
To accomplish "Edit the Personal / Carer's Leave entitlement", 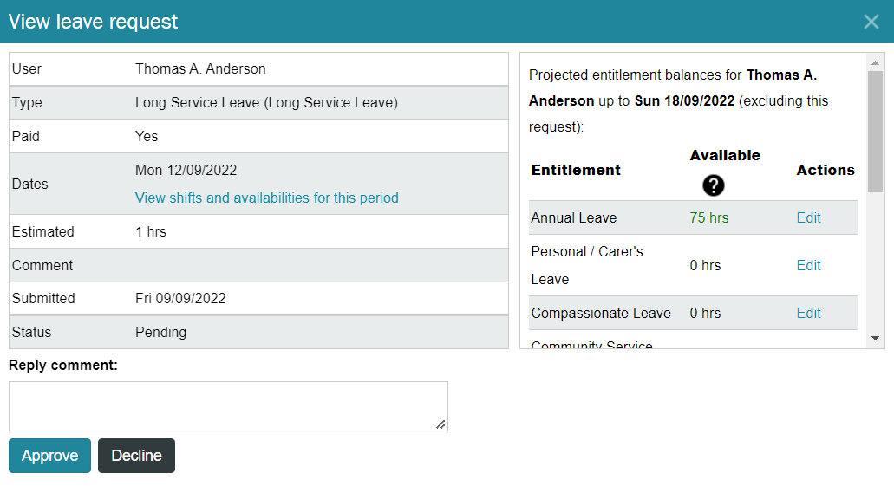I will click(x=808, y=265).
